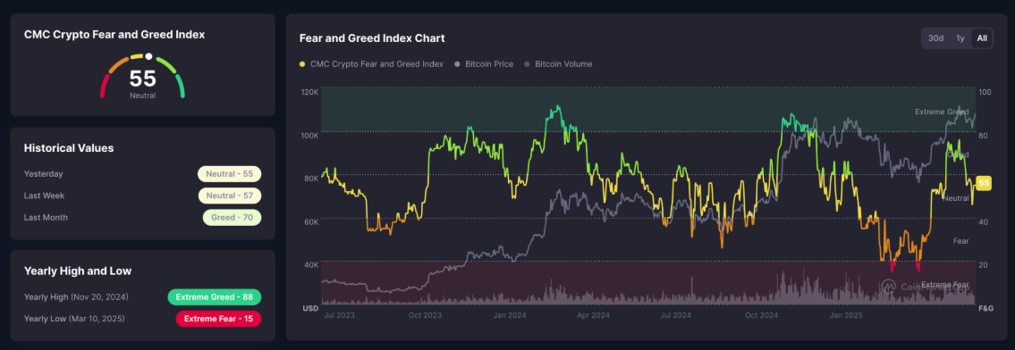Click the red Extreme Fear zone on chart
This screenshot has height=350, width=1015.
648,282
